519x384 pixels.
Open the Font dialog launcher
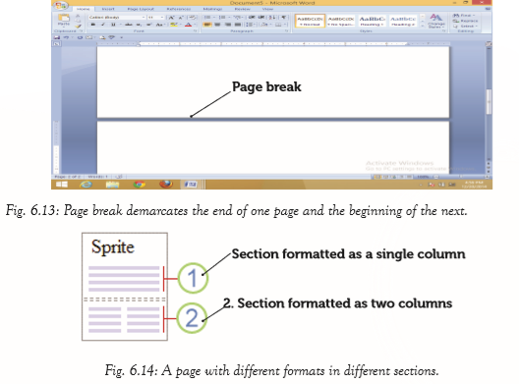click(x=196, y=31)
